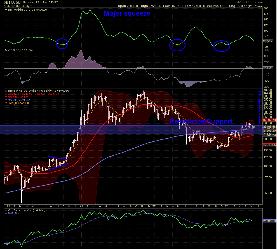Viewport: 277px width, 249px height.
Task: Click the 27490.56 price axis tag
Action: (x=269, y=127)
